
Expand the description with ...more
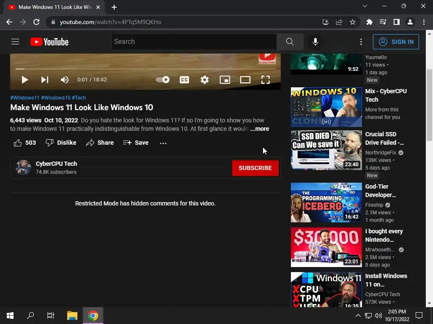(x=260, y=129)
